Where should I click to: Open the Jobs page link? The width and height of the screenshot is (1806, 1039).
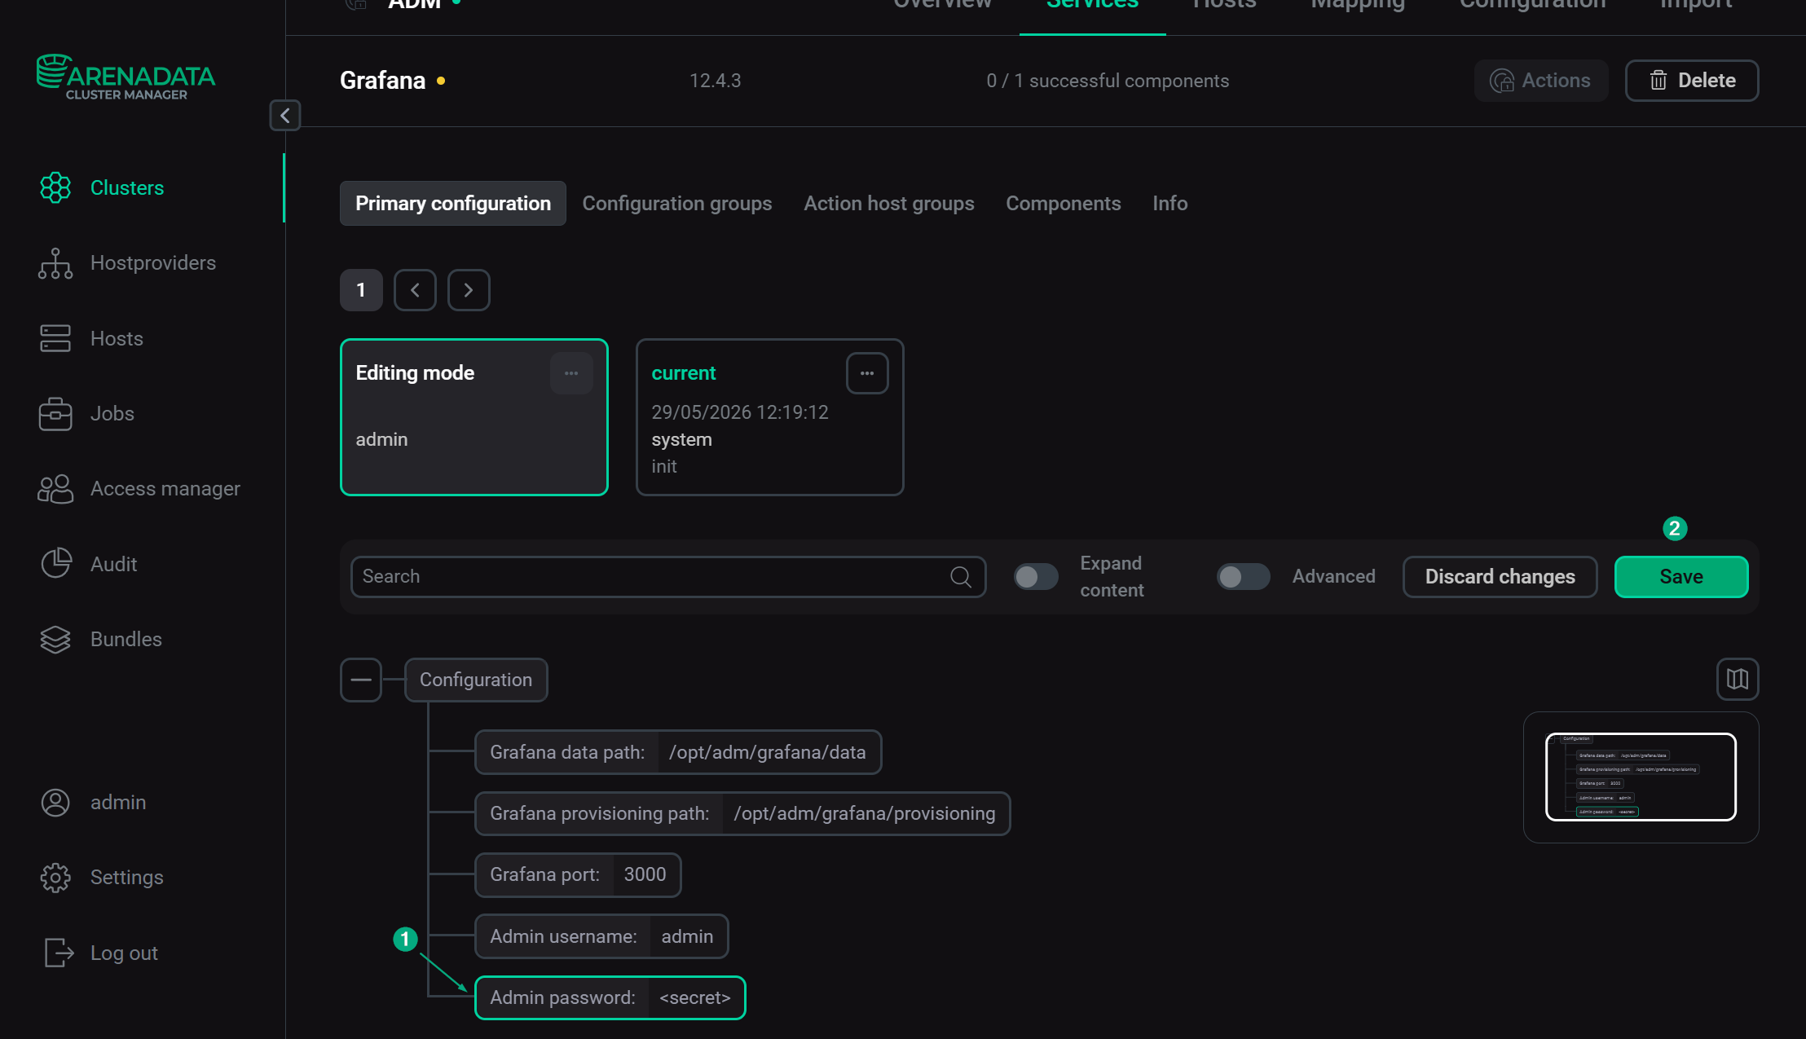coord(112,414)
